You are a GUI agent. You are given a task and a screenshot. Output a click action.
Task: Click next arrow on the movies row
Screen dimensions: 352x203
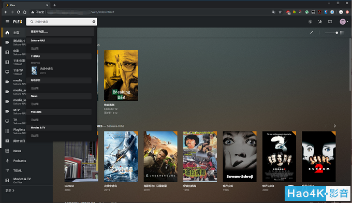[334, 126]
